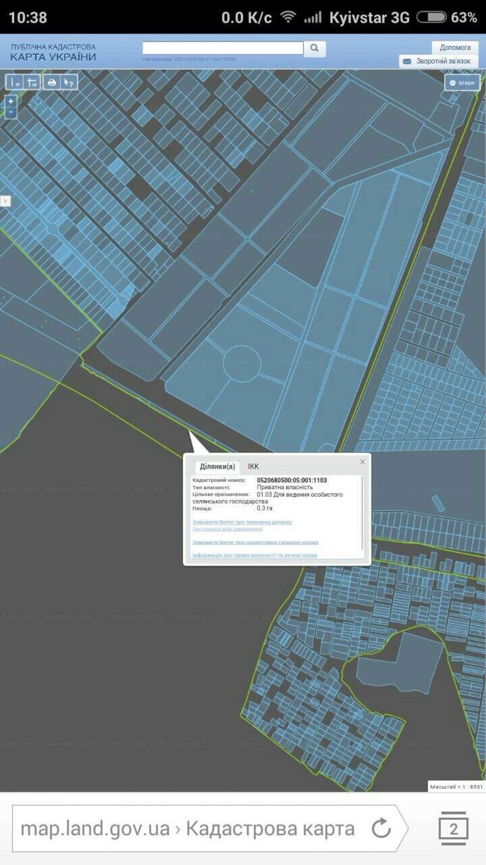Zoom out with the minus button
The height and width of the screenshot is (865, 486).
(10, 112)
